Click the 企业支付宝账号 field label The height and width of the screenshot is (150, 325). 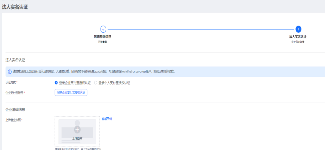point(15,93)
